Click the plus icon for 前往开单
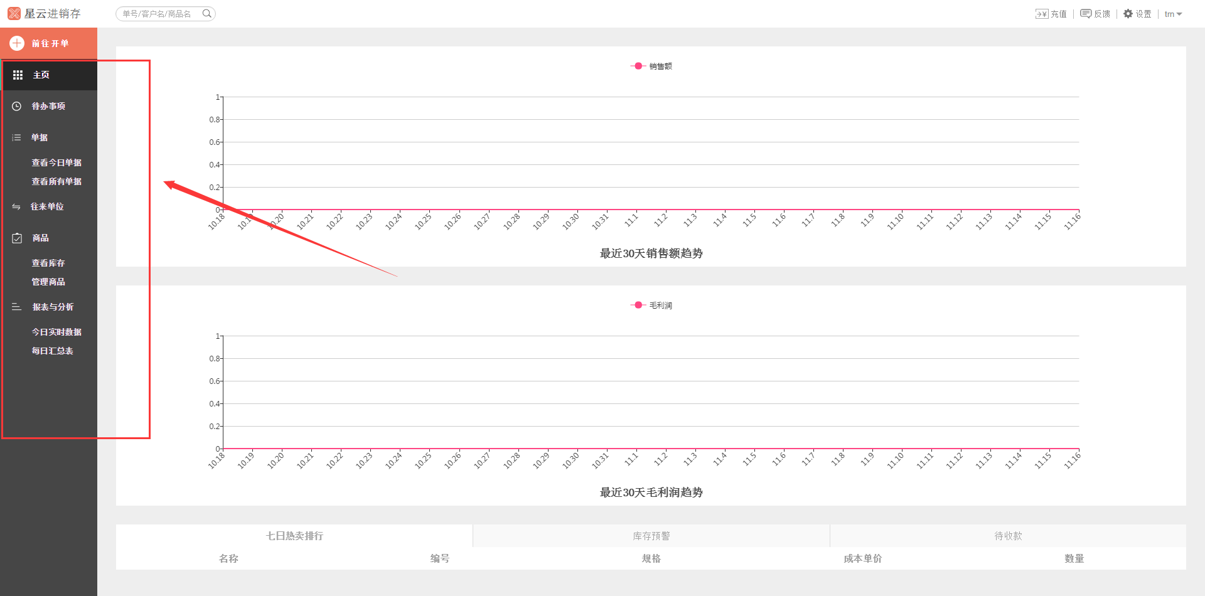The image size is (1205, 596). pos(17,43)
